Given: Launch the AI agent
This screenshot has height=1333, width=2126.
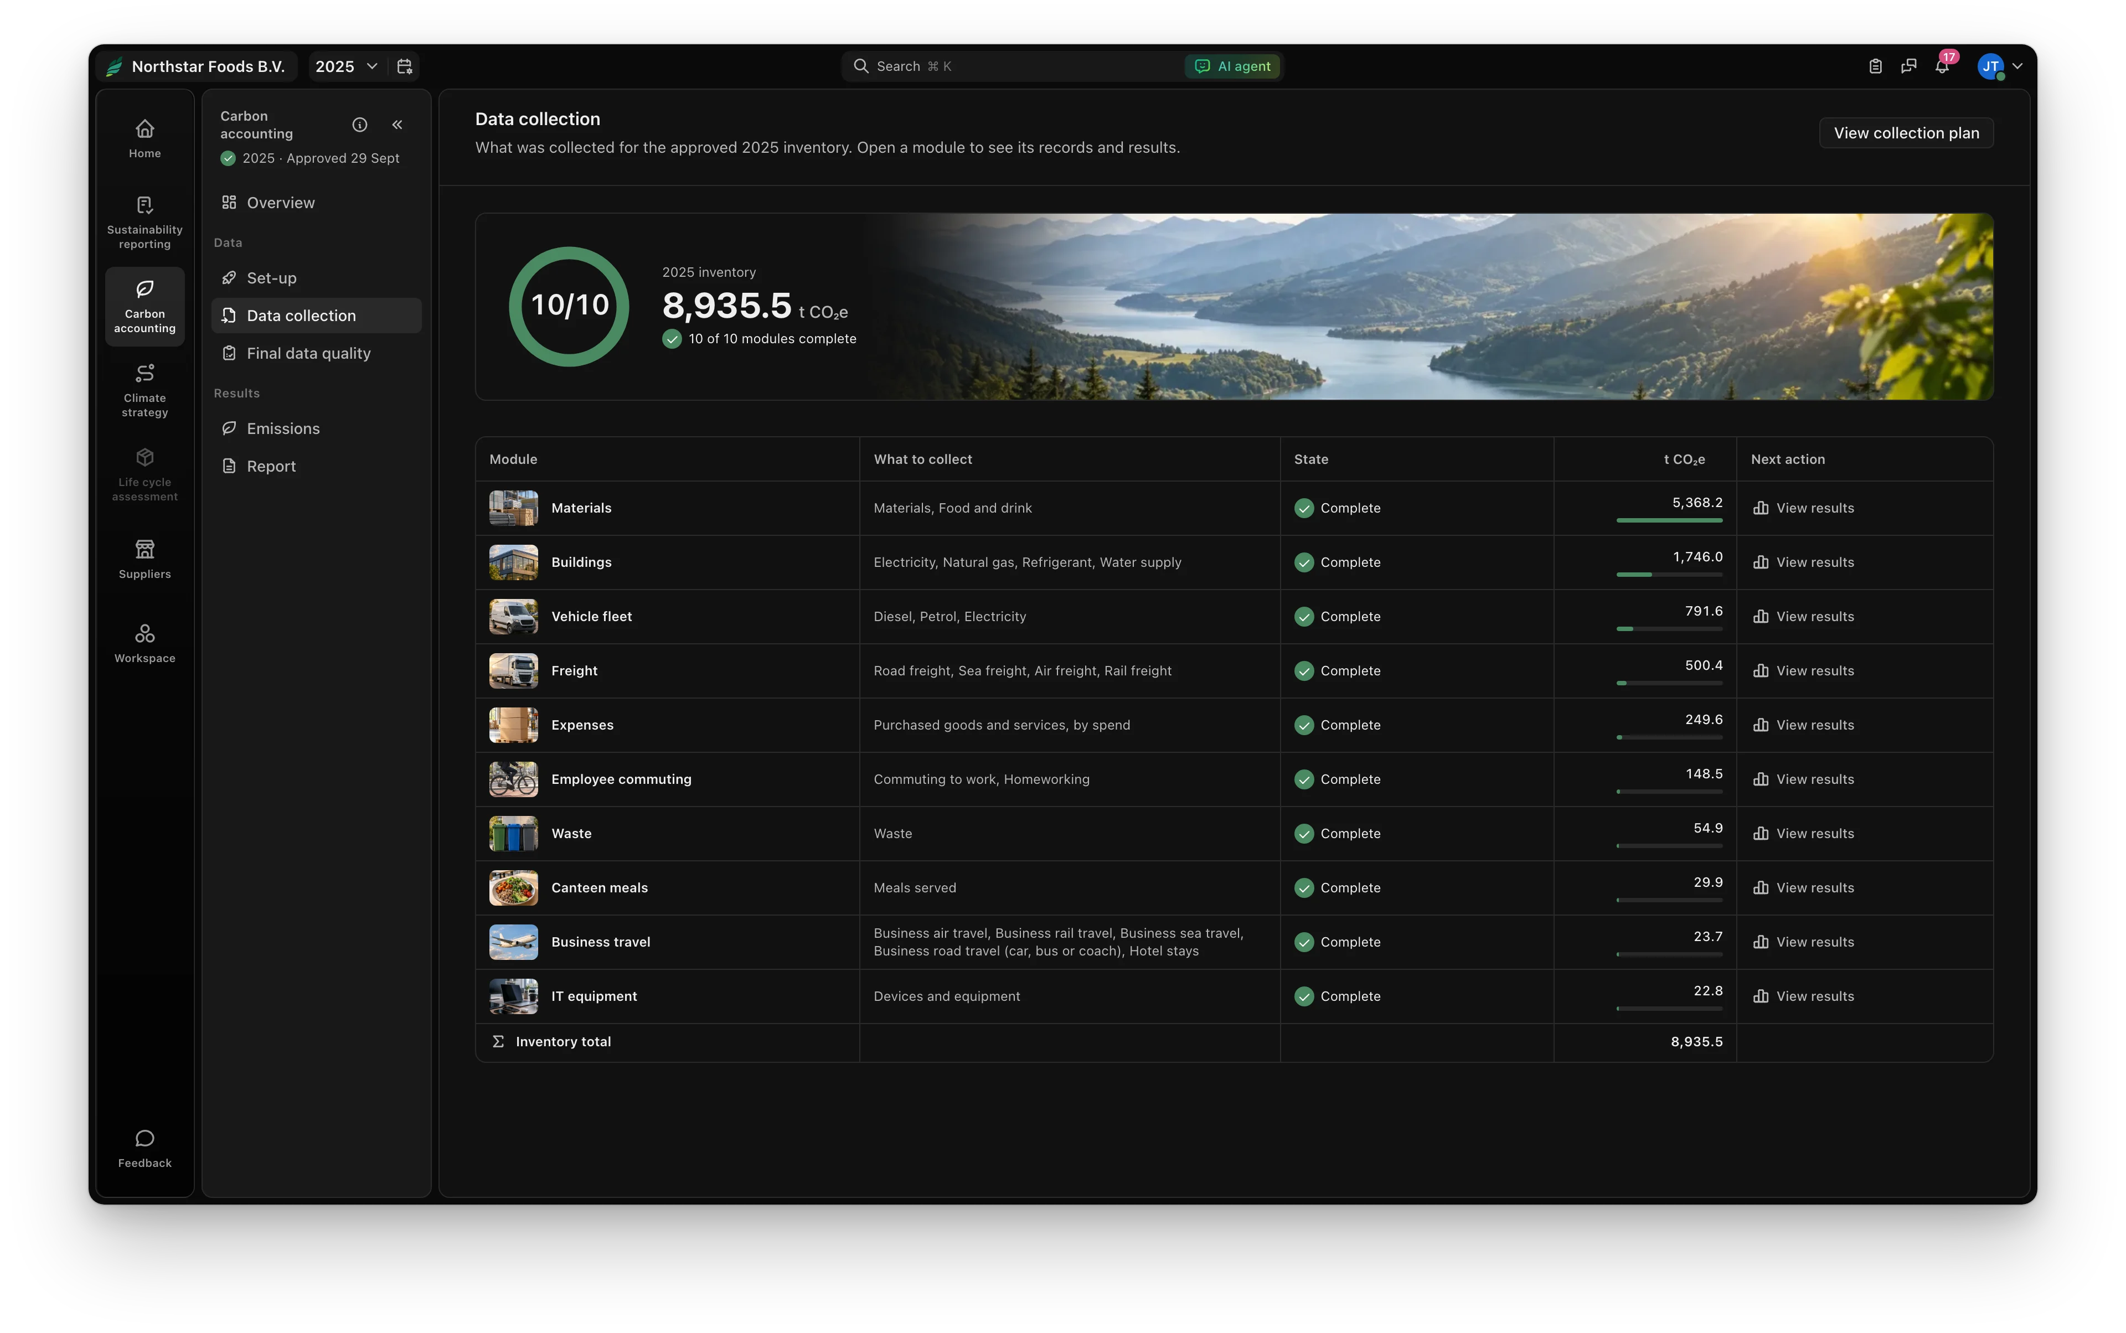Looking at the screenshot, I should [1232, 66].
